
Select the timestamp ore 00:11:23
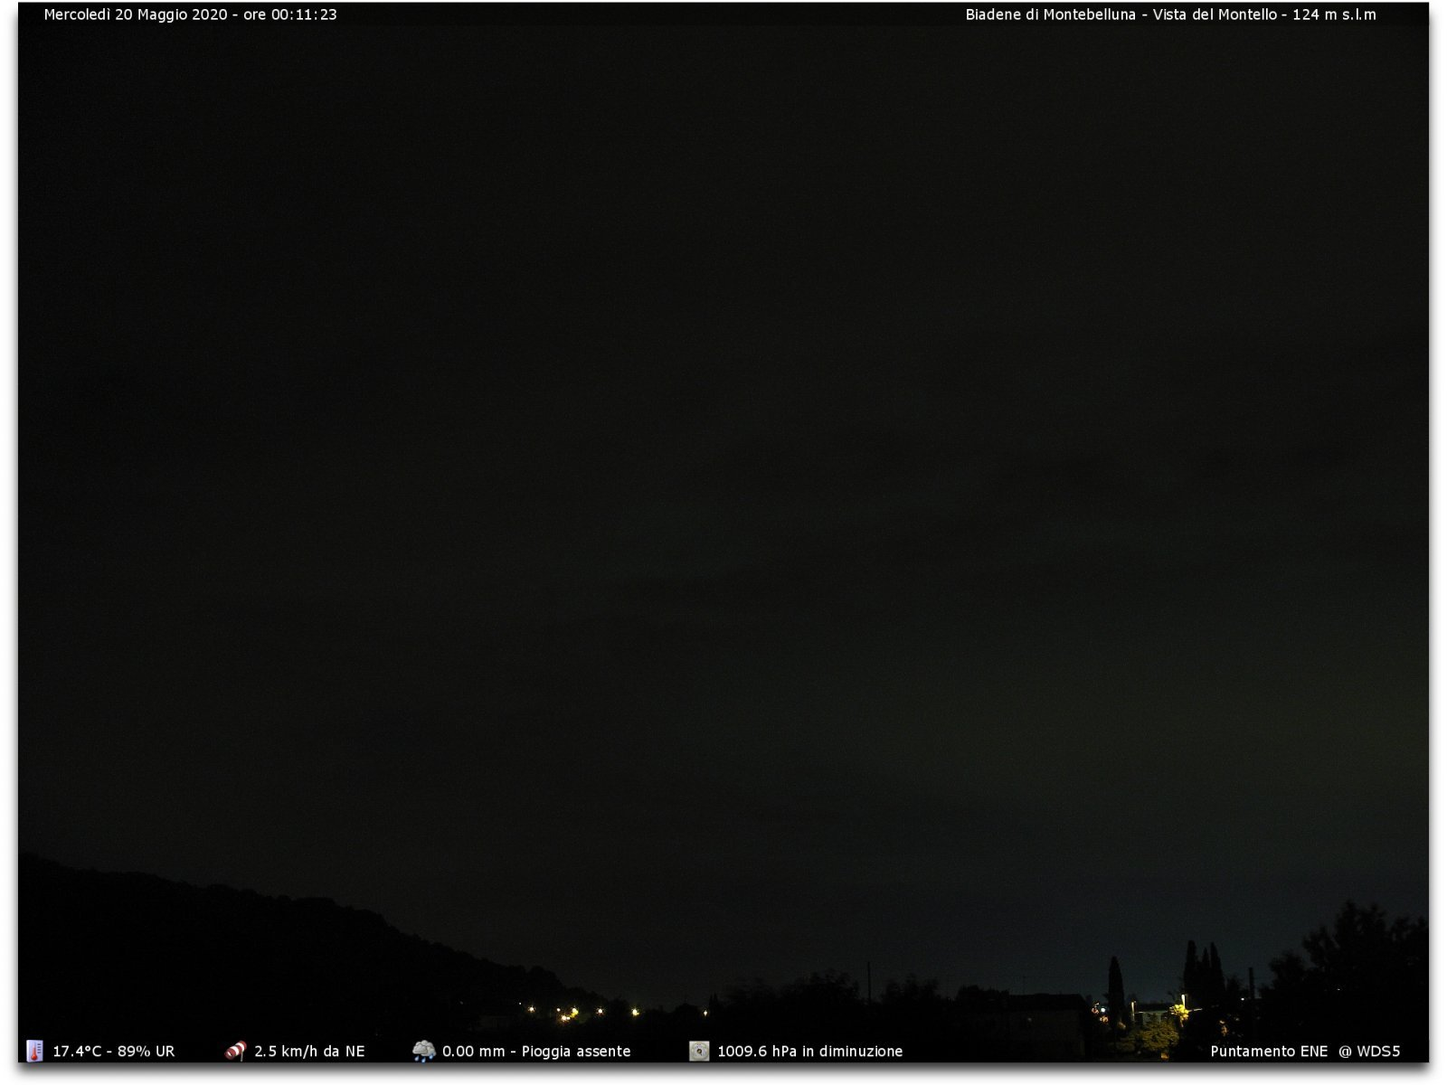[290, 14]
